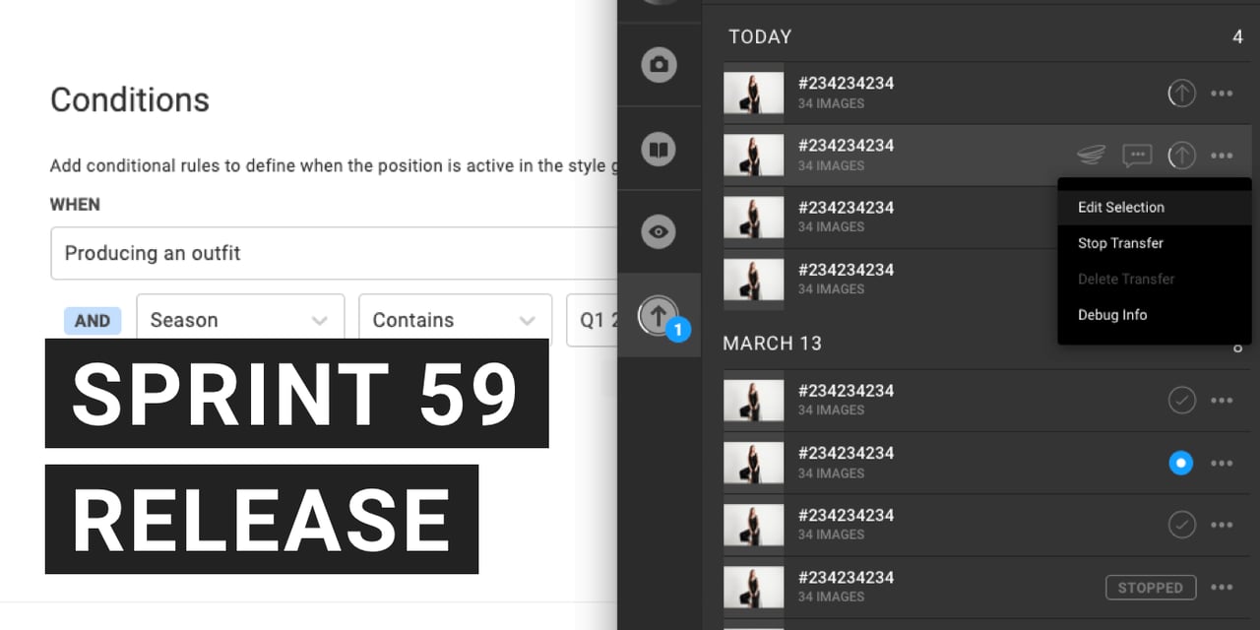The image size is (1260, 630).
Task: Choose Edit Selection from context menu
Action: pos(1120,207)
